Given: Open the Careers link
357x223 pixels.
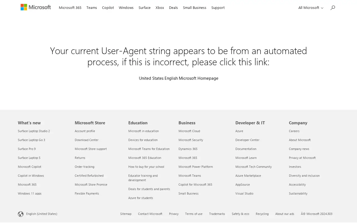Looking at the screenshot, I should [x=294, y=131].
